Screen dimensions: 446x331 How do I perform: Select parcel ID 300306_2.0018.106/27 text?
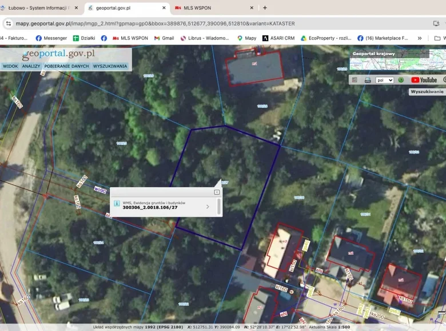pos(150,208)
